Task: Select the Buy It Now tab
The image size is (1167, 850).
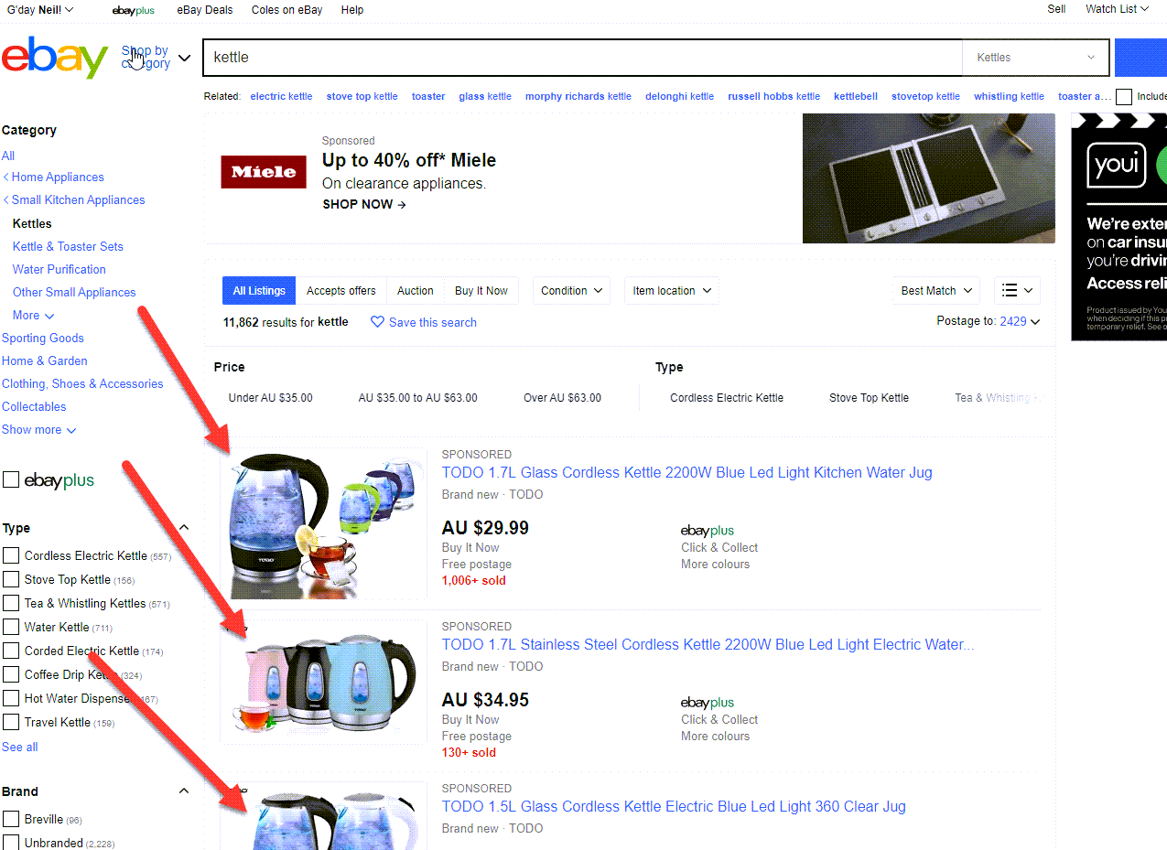Action: (481, 291)
